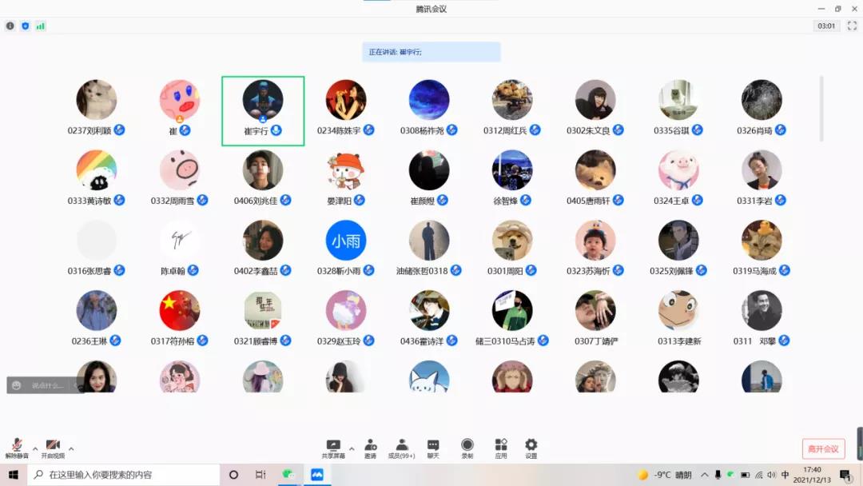Unmute the microphone (解除静音)
Screen dimensions: 863x486
(x=16, y=448)
